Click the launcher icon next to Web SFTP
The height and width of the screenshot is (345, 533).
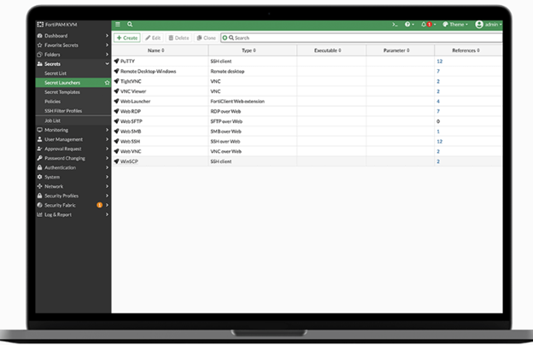(116, 121)
